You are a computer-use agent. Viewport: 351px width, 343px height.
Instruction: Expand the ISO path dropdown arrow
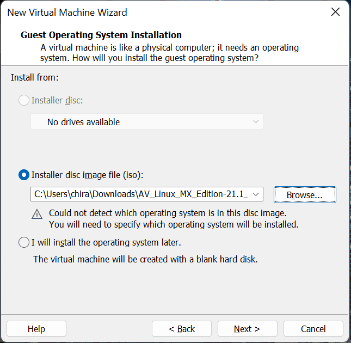[x=257, y=194]
